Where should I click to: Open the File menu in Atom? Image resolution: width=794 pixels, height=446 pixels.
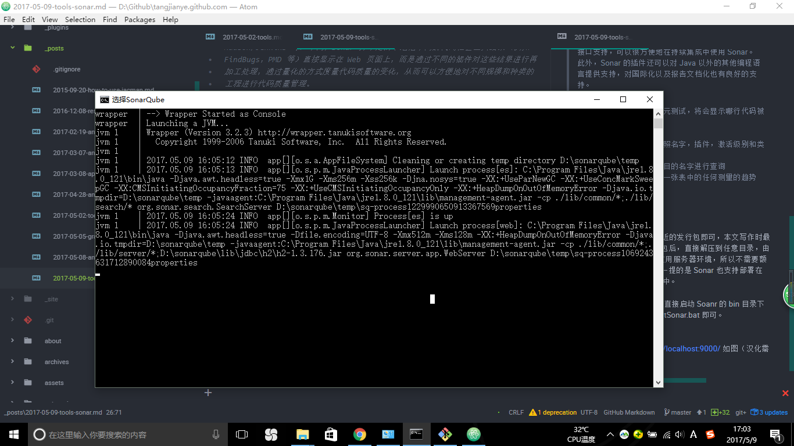9,19
